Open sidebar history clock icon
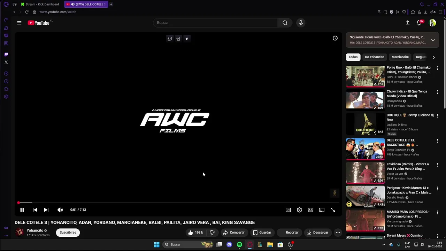 coord(6,81)
